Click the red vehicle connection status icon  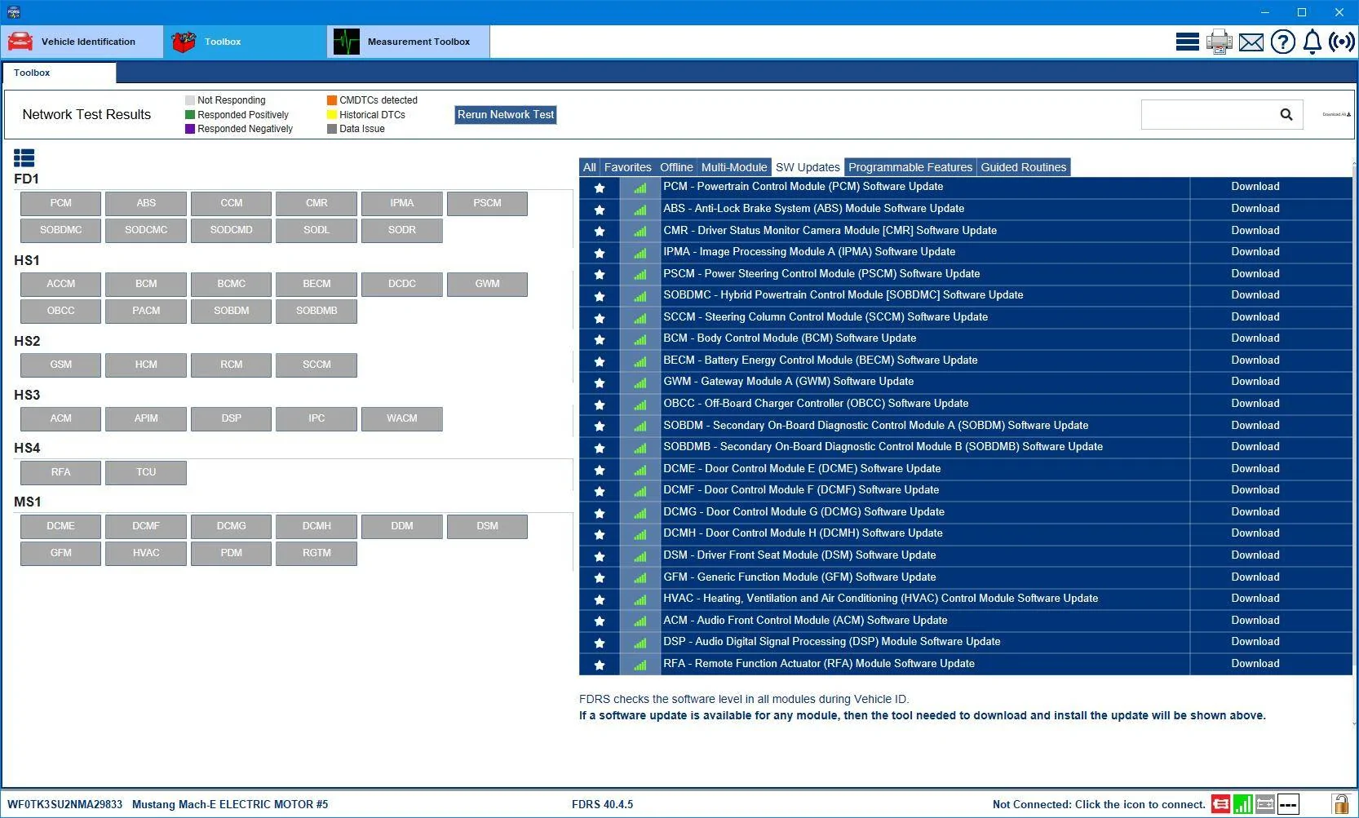coord(1221,805)
